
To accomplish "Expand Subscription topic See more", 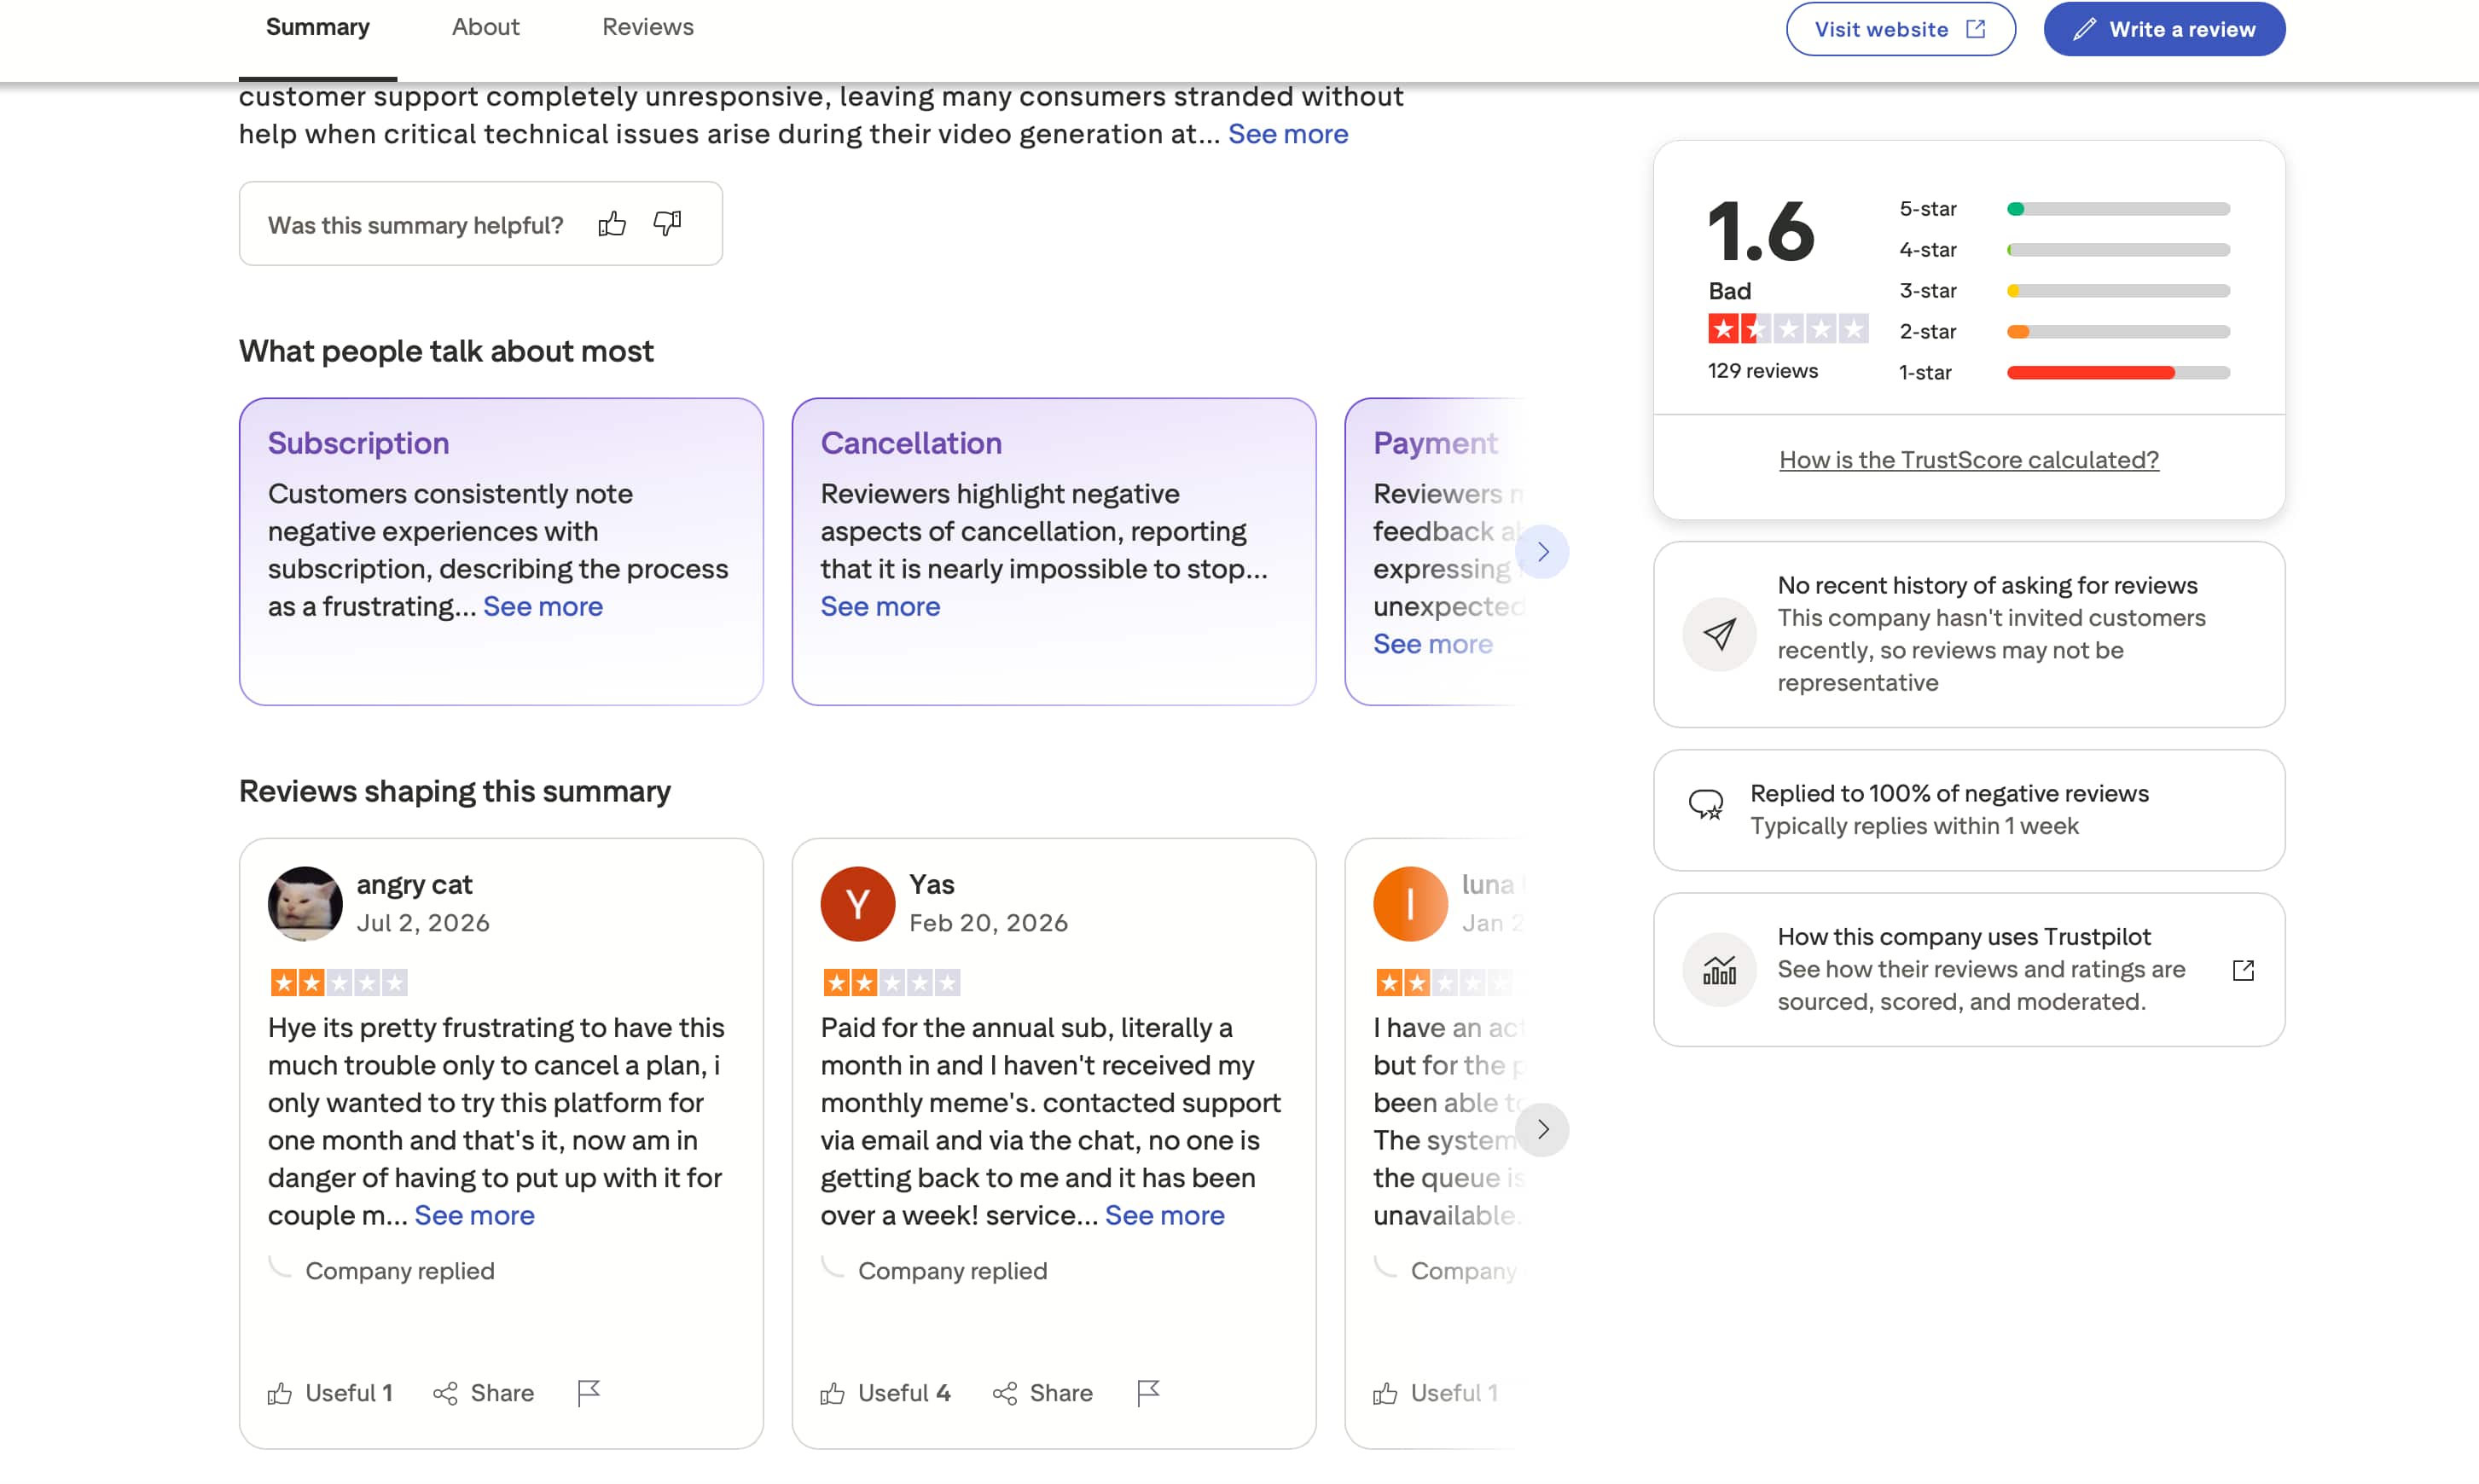I will coord(543,607).
